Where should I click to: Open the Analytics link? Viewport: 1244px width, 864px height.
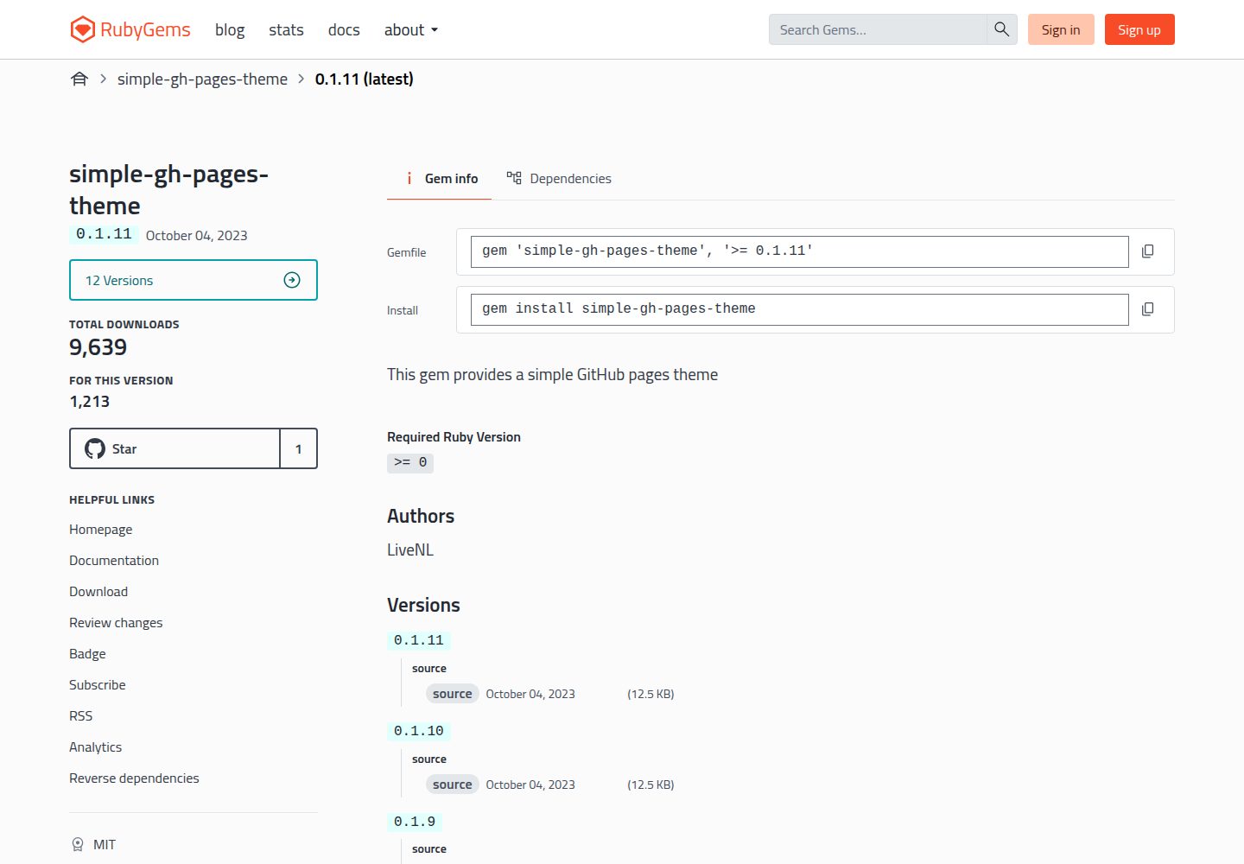(96, 746)
